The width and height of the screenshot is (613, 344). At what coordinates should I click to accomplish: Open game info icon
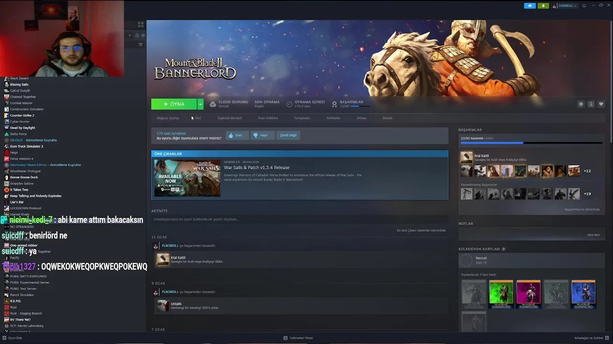591,104
